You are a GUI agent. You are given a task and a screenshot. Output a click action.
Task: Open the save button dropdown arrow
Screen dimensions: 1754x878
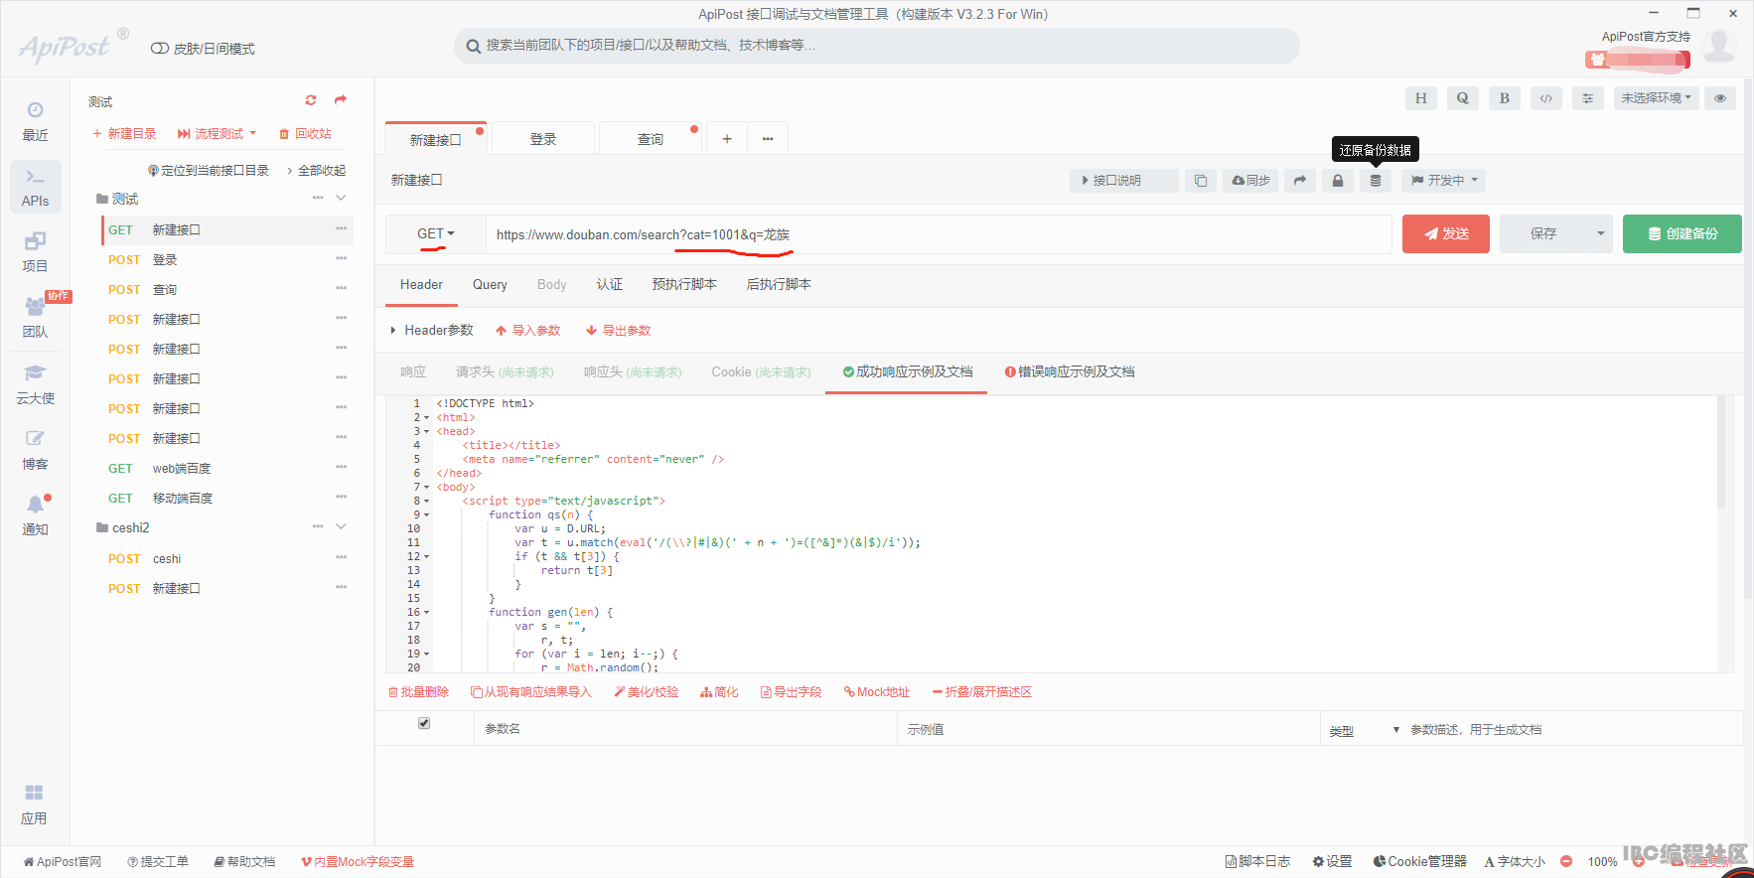pos(1600,234)
